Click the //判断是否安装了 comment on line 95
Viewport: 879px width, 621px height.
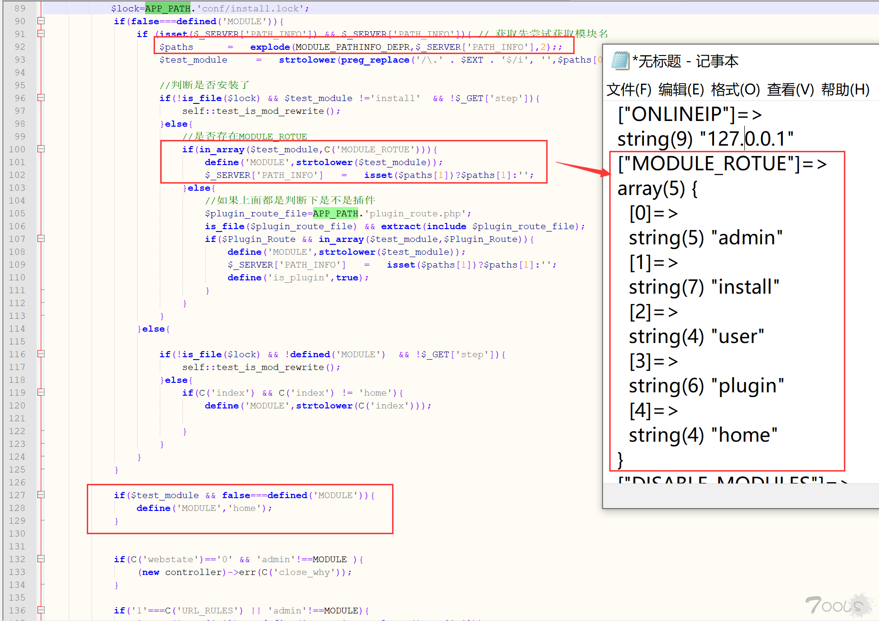pyautogui.click(x=204, y=85)
